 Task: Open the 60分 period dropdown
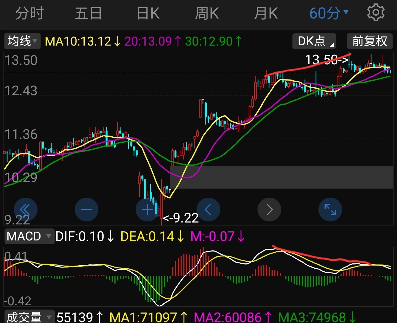329,13
